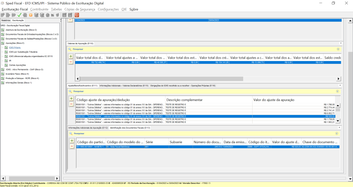The width and height of the screenshot is (353, 187).
Task: Add a fiscal document with the E113 plus button
Action: point(72,141)
